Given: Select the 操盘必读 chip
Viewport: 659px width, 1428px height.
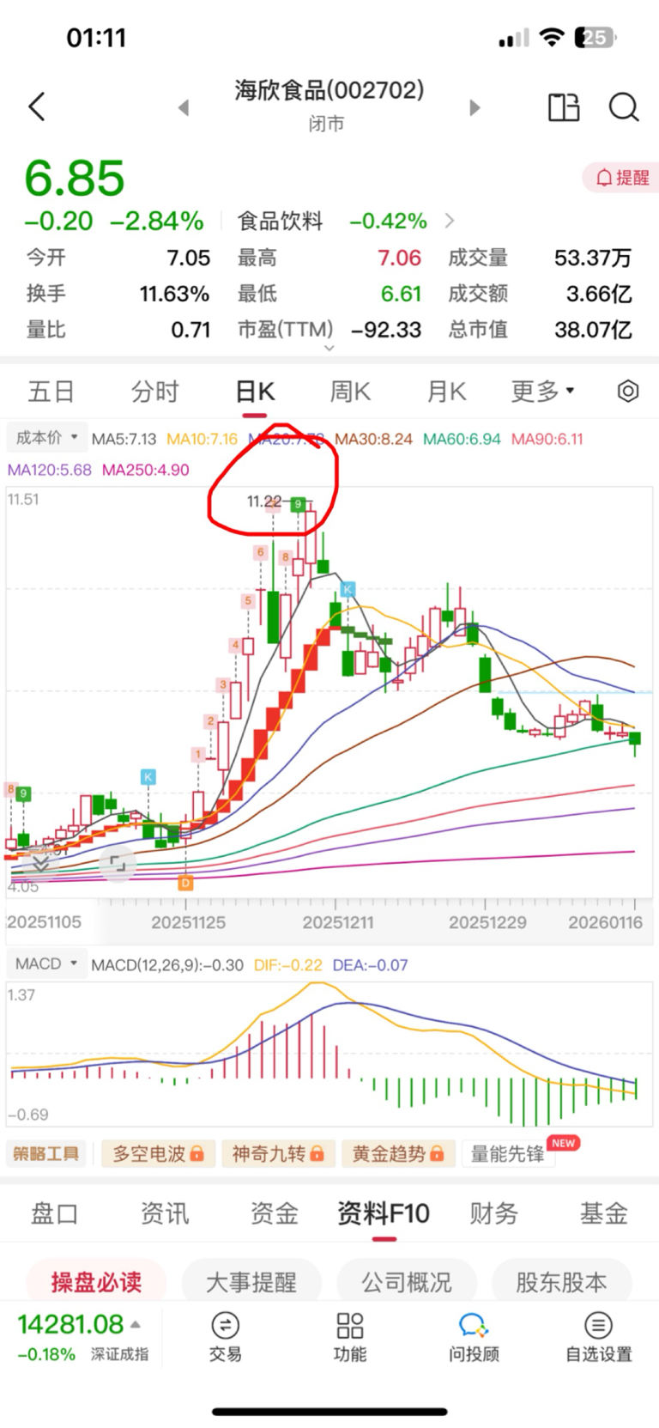Looking at the screenshot, I should tap(96, 1282).
